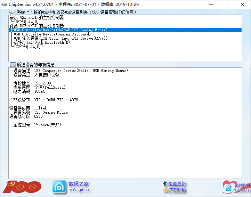251x197 pixels.
Task: Click the check update arrow icon
Action: click(165, 184)
